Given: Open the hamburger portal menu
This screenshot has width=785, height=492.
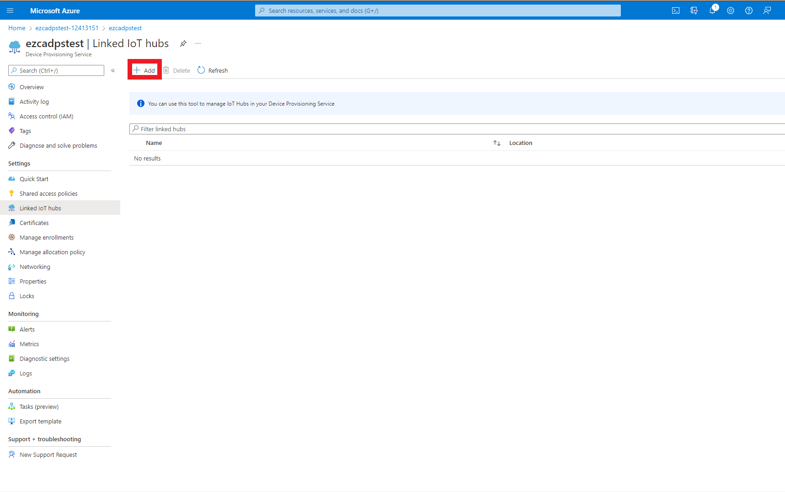Looking at the screenshot, I should [10, 11].
